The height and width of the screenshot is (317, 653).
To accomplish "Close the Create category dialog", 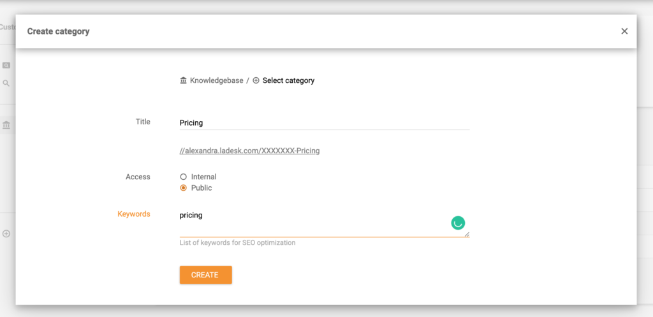I will tap(624, 31).
